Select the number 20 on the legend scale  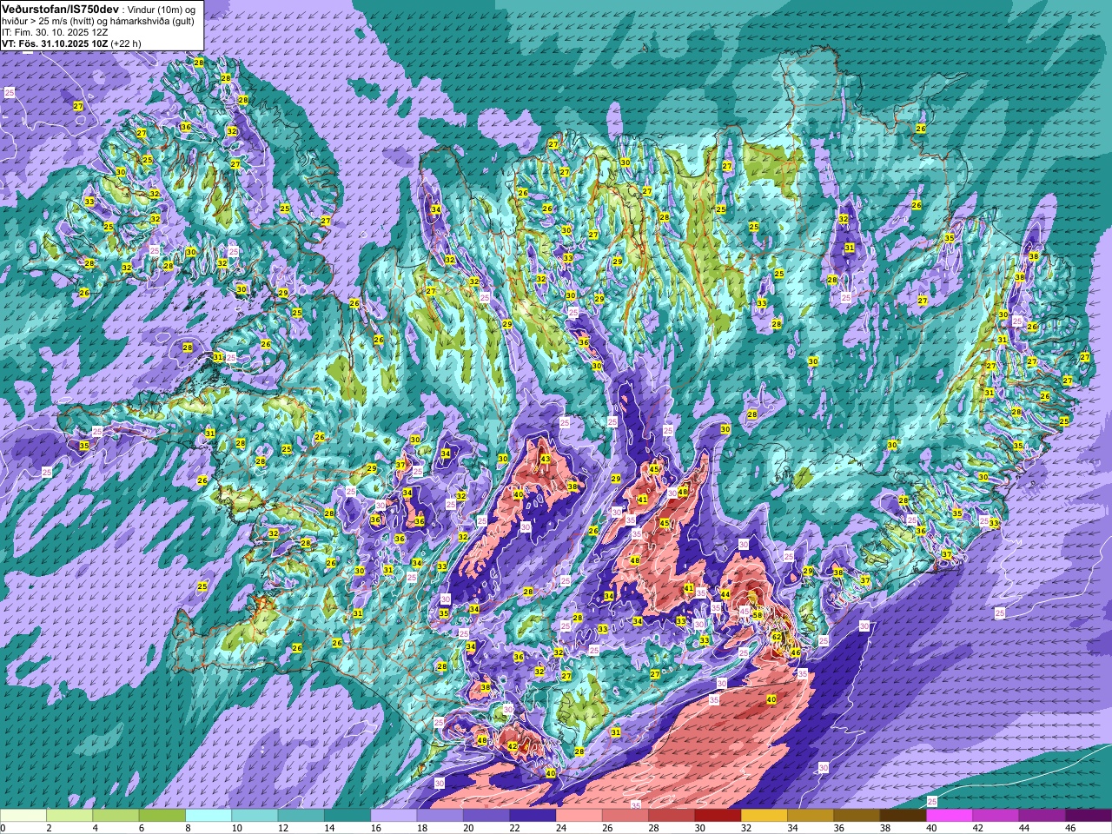click(468, 828)
